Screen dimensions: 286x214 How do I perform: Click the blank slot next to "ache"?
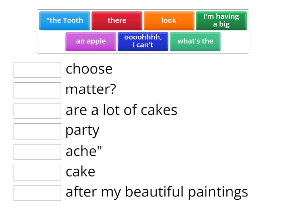pos(37,152)
